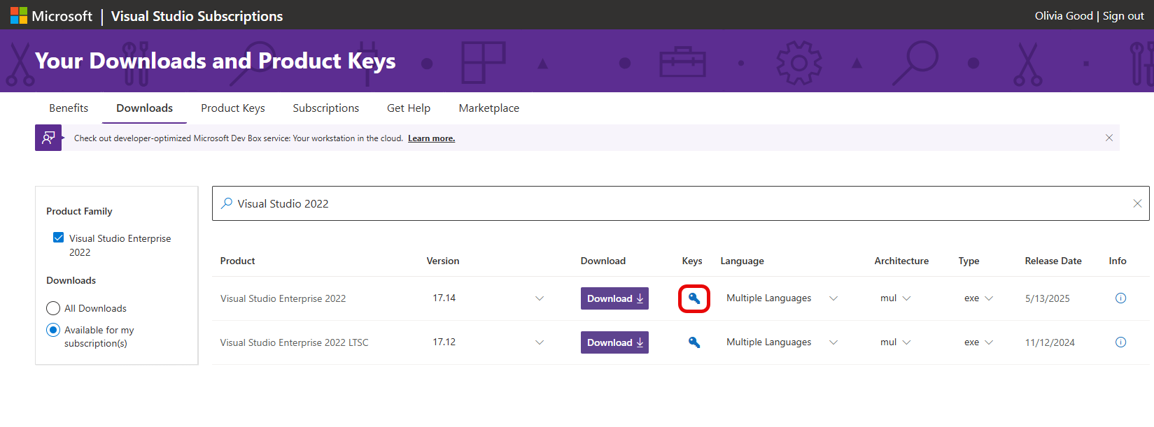
Task: Download Visual Studio Enterprise 2022 version 17.14
Action: click(x=614, y=298)
